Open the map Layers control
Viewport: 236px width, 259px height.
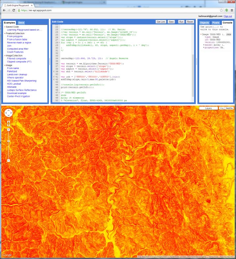pos(208,108)
